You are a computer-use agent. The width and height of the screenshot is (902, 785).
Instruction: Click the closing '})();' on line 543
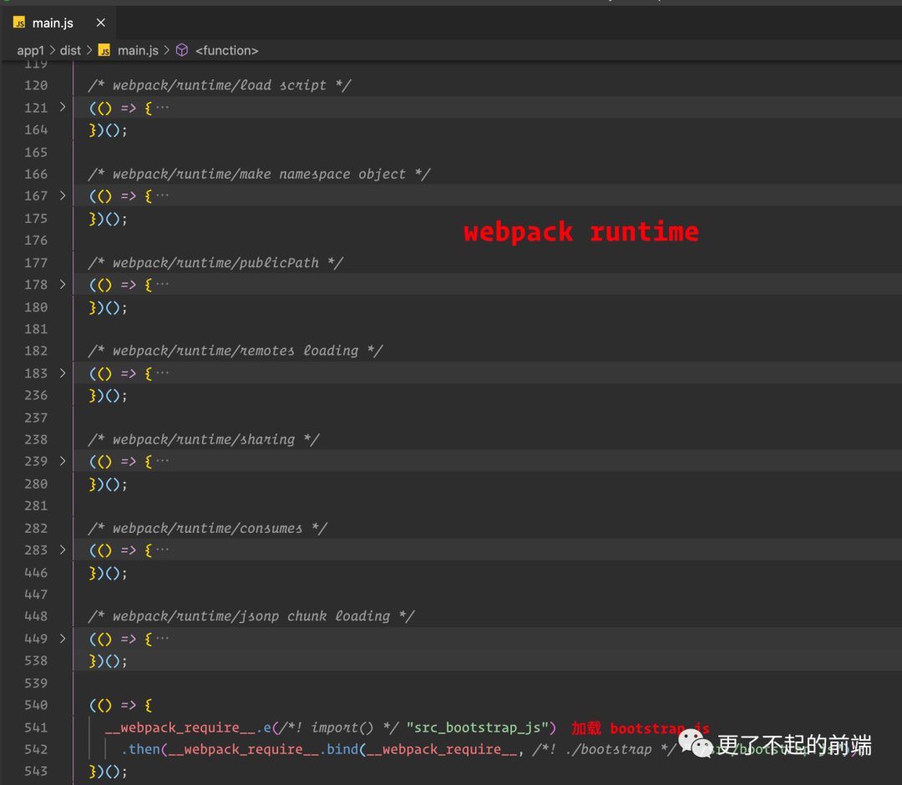click(x=108, y=771)
